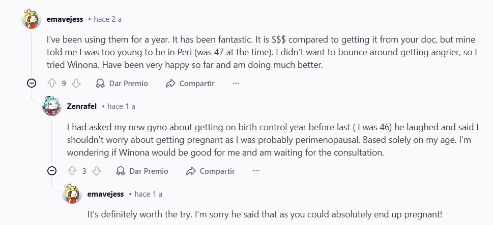The height and width of the screenshot is (225, 493).
Task: Share Zenrafel's comment via Compartir
Action: [x=211, y=171]
